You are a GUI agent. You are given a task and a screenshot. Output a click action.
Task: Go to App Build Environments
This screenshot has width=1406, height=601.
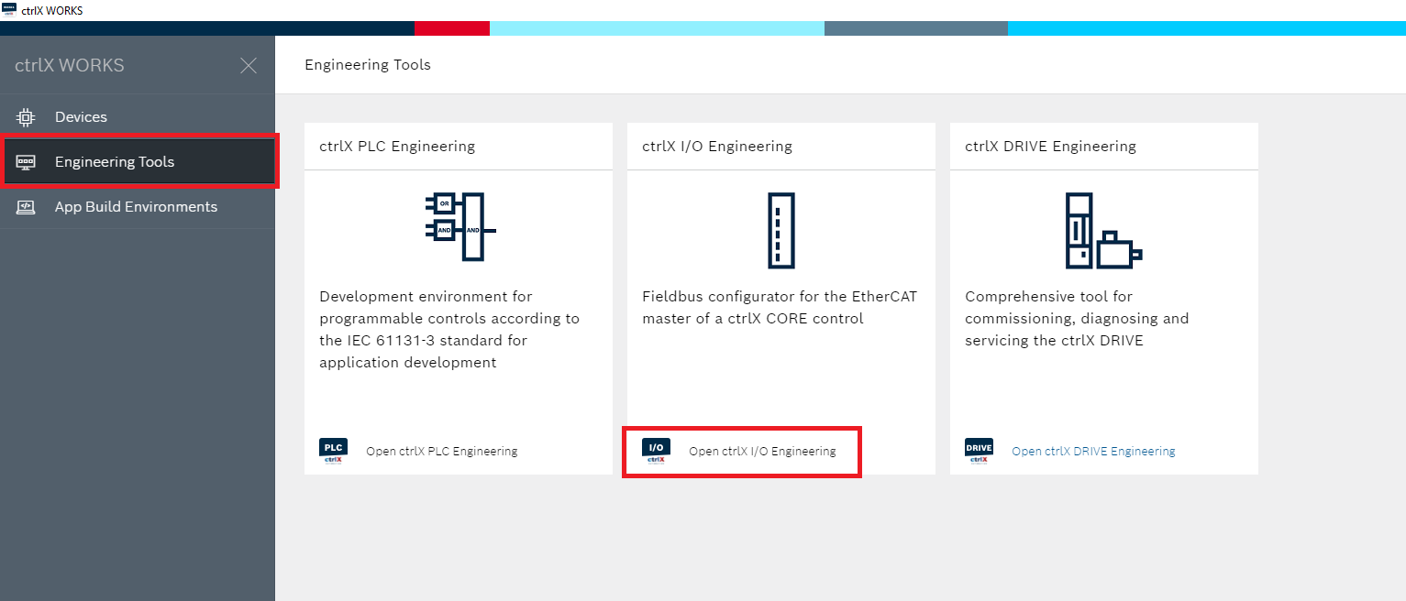(136, 207)
